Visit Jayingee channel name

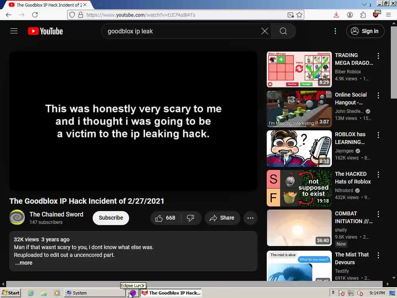coord(344,151)
